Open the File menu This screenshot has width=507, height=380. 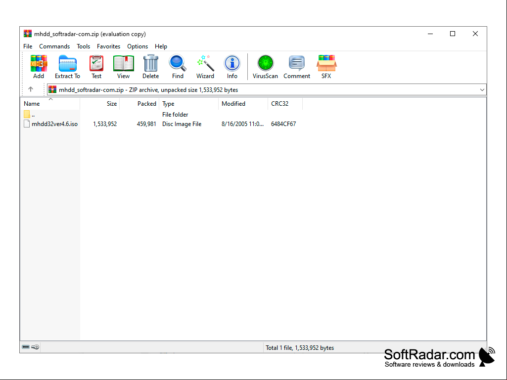[x=28, y=46]
